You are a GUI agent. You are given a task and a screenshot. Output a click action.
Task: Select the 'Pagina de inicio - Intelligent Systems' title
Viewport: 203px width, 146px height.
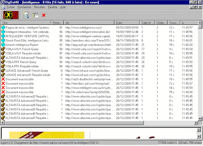pyautogui.click(x=27, y=27)
